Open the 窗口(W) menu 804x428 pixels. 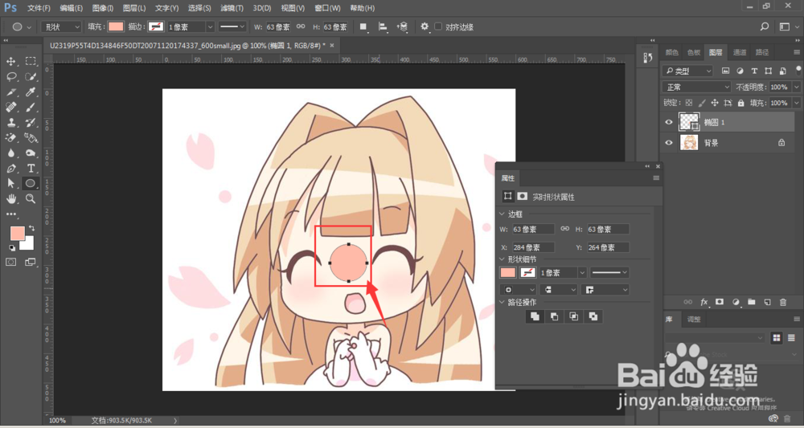pos(327,8)
